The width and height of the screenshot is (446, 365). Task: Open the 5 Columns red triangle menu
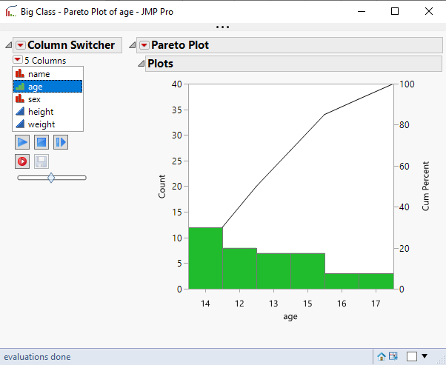[x=18, y=60]
